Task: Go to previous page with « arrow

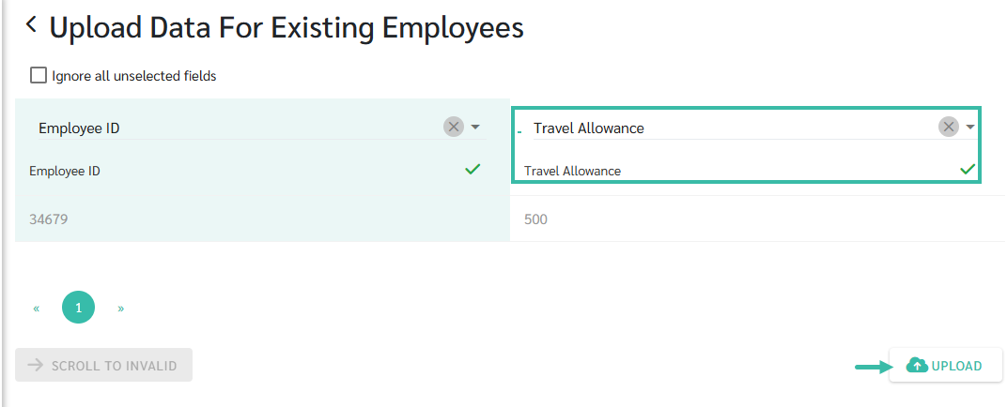Action: (x=37, y=308)
